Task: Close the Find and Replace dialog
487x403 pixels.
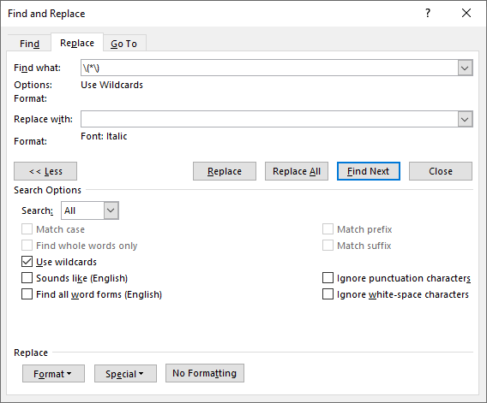Action: [466, 13]
